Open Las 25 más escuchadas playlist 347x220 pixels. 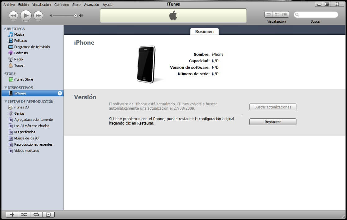[x=32, y=126]
